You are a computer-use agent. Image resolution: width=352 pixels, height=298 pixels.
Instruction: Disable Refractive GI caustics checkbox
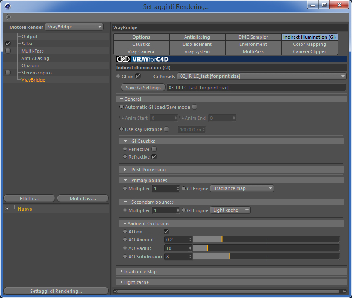click(154, 156)
